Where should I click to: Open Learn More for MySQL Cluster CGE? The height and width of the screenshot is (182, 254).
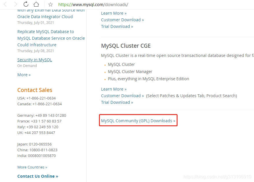pyautogui.click(x=114, y=89)
